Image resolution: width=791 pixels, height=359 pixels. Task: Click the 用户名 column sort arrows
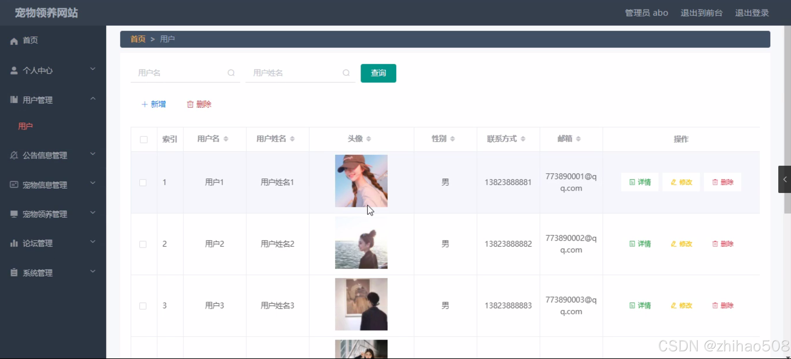[226, 139]
